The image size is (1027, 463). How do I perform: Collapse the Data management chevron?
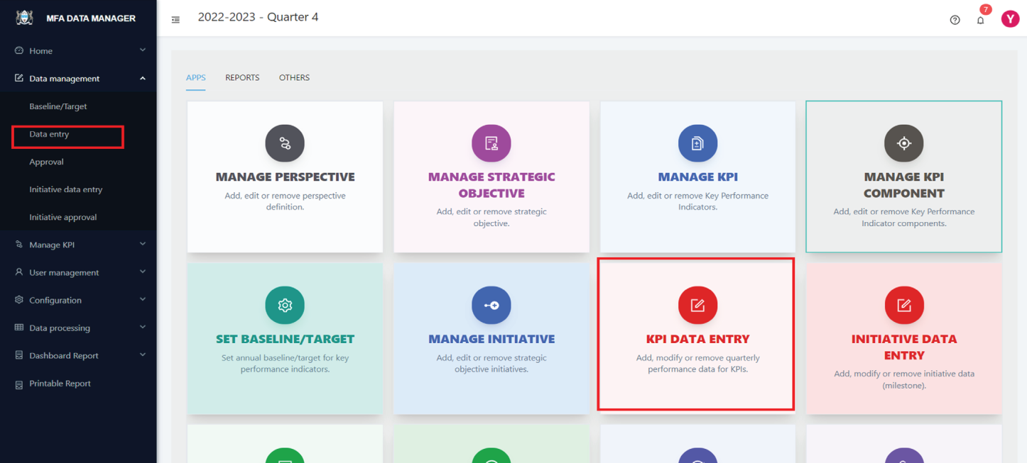(x=143, y=78)
